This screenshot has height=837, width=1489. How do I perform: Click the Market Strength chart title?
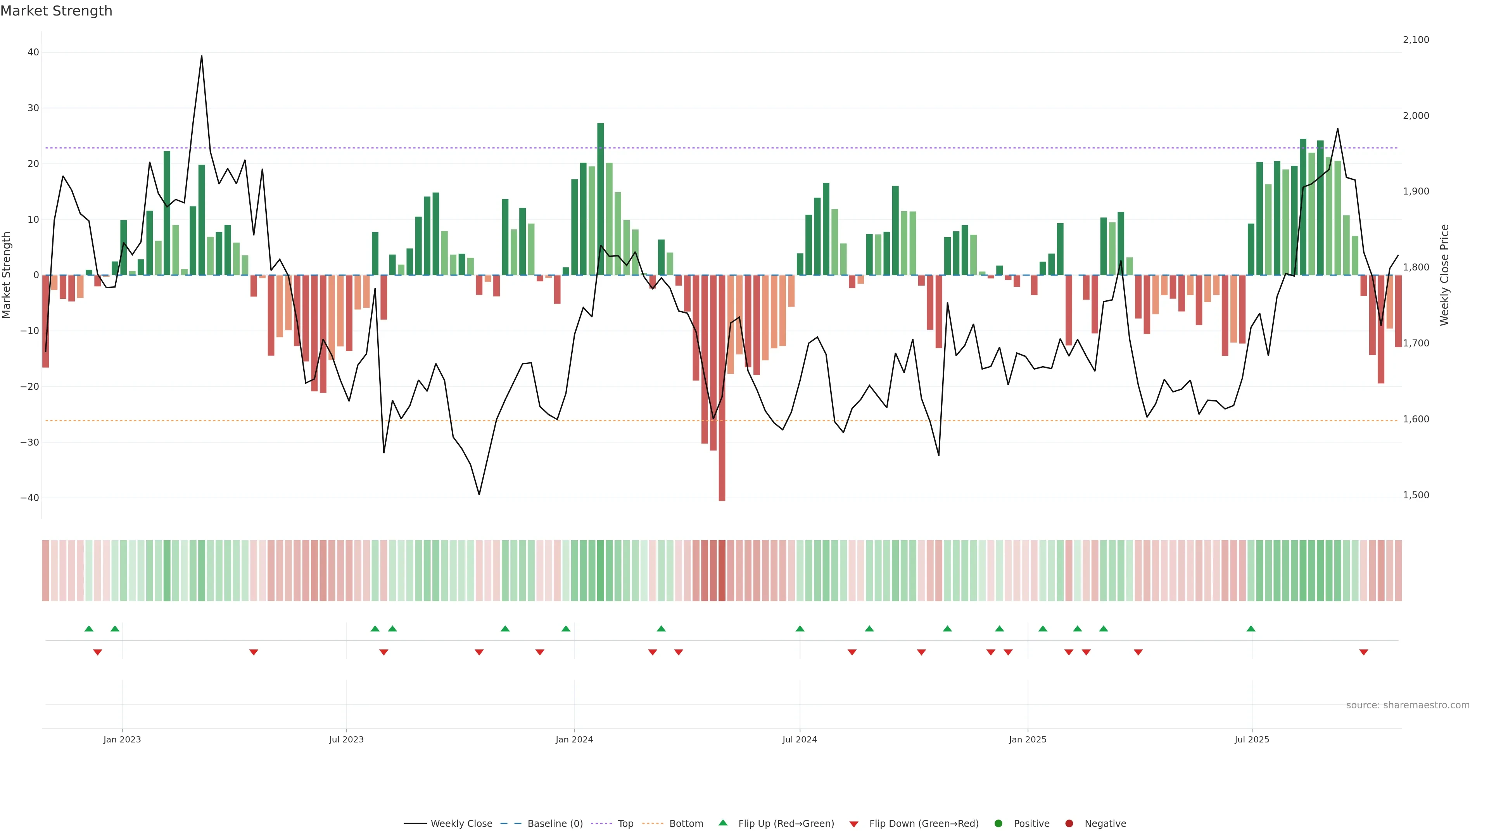[x=56, y=10]
